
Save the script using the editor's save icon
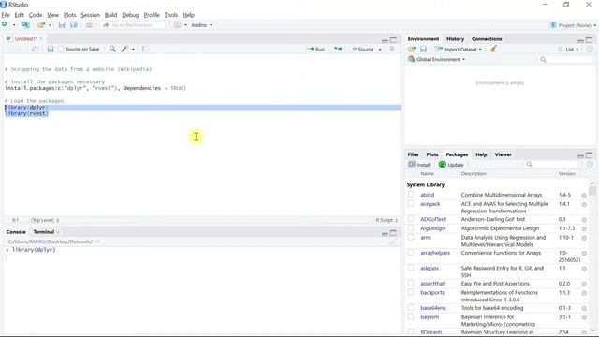51,49
